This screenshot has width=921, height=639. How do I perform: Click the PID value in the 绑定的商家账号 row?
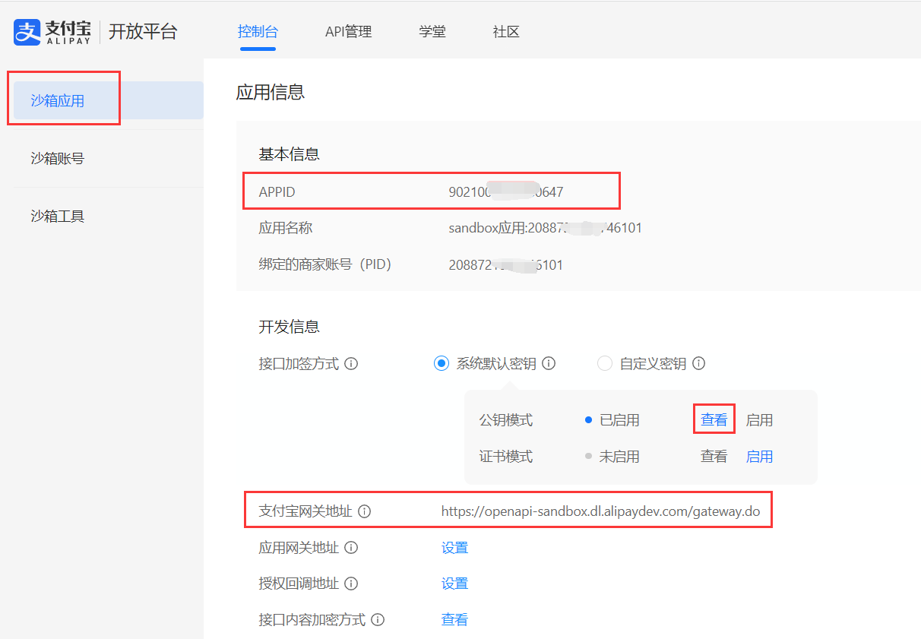506,265
